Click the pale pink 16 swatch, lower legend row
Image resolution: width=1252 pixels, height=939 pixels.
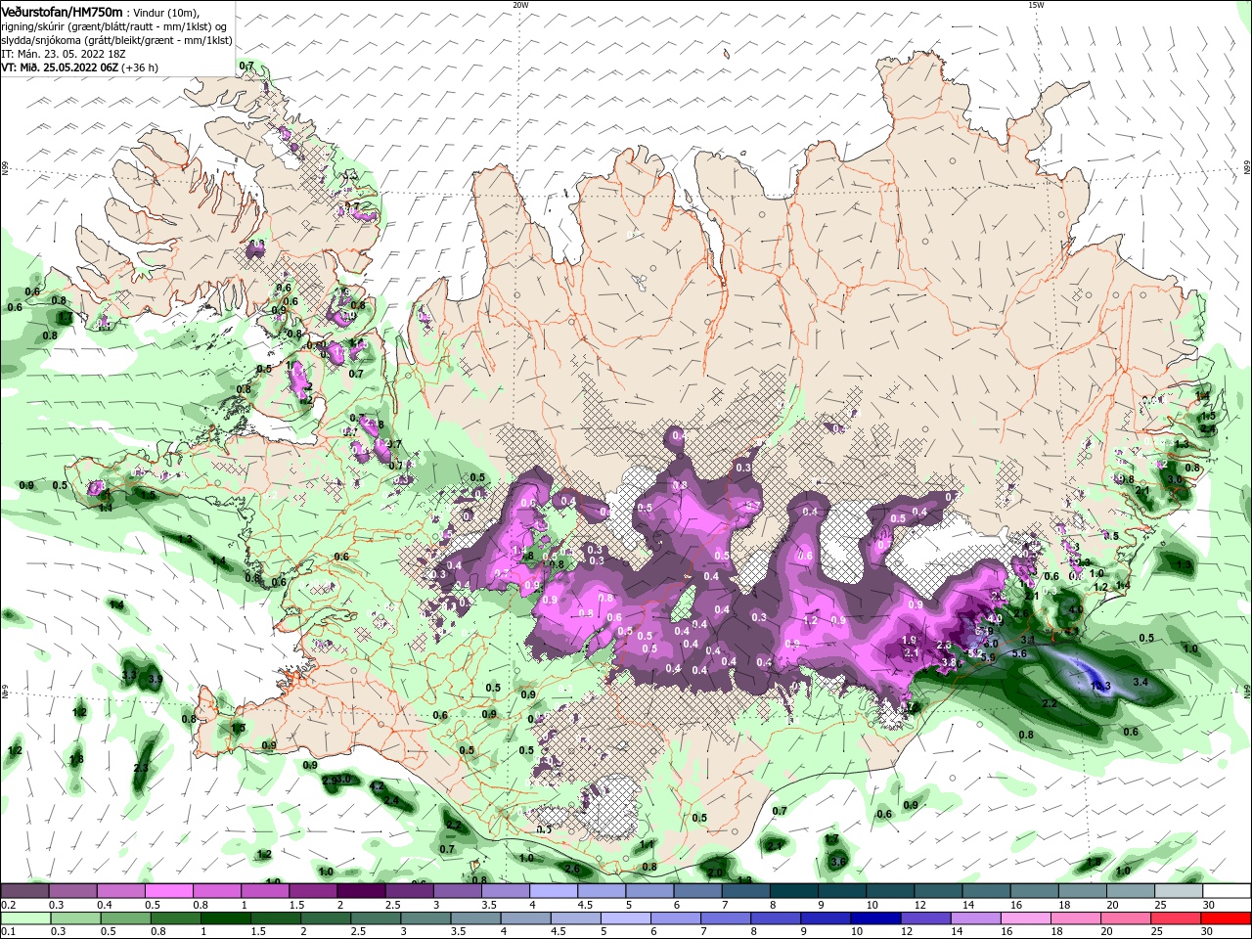[x=1026, y=918]
